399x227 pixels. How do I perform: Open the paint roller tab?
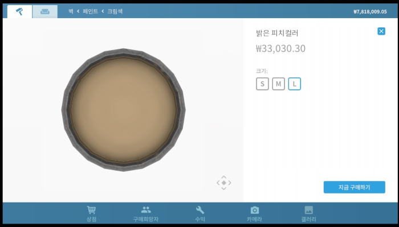tap(19, 12)
